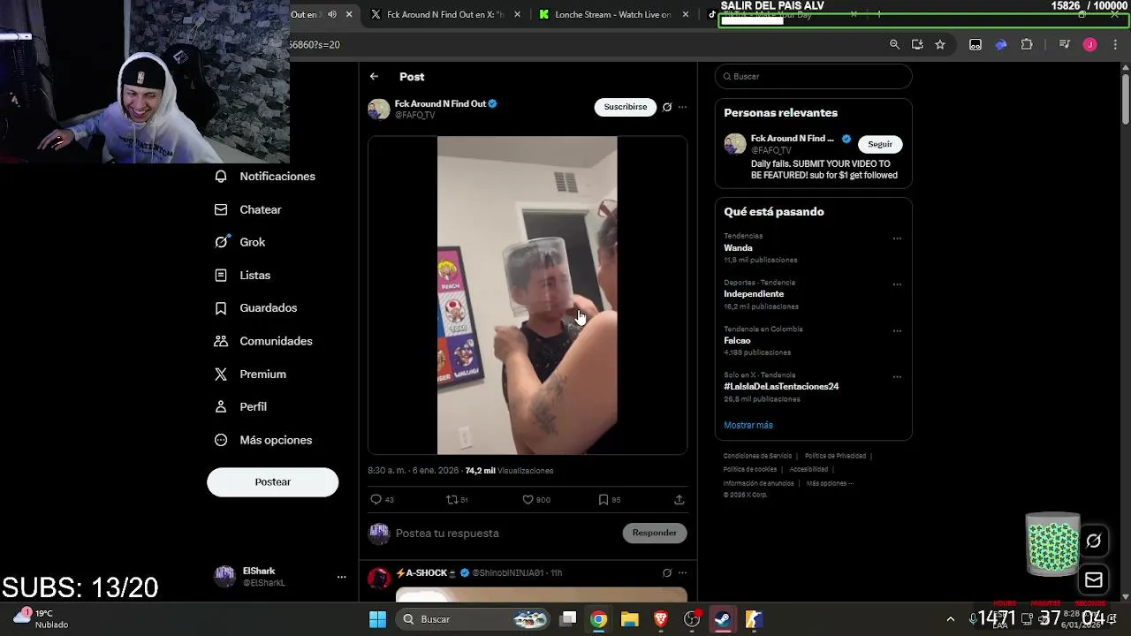Bookmark this page with star icon
Image resolution: width=1131 pixels, height=636 pixels.
click(x=940, y=45)
